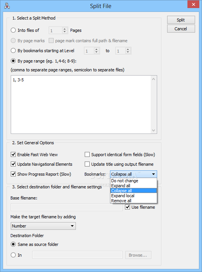The image size is (202, 272).
Task: Select the 'In' destination folder radio
Action: tap(13, 255)
